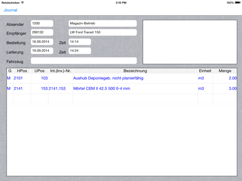Tap the Einheit column header
This screenshot has width=242, height=181.
(205, 71)
